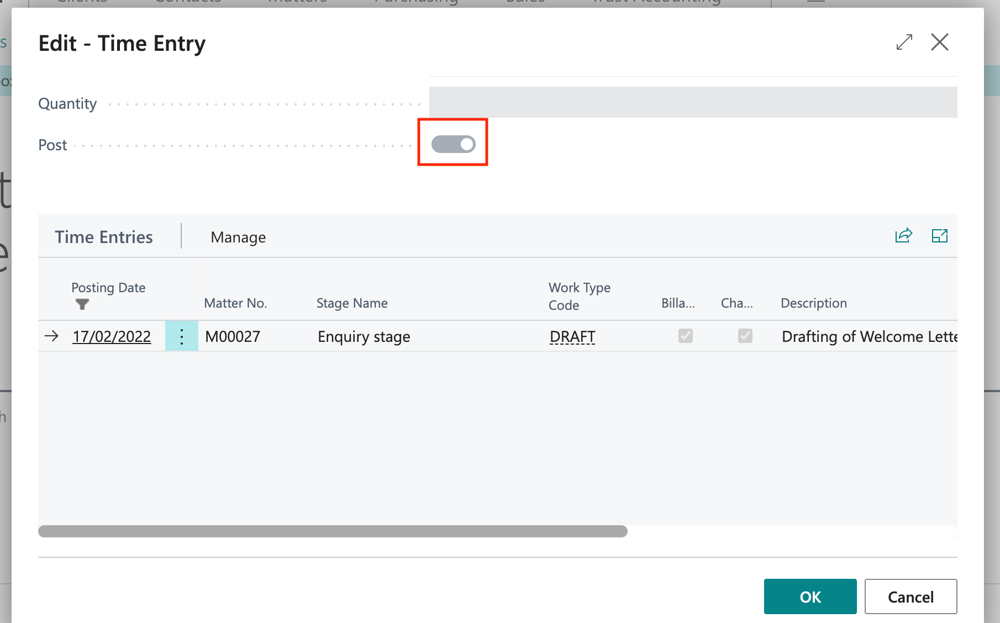Open the 17/02/2022 posting date link
1000x623 pixels.
pos(112,336)
